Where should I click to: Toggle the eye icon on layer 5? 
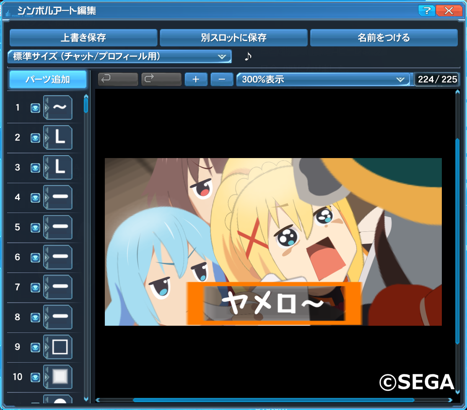tap(35, 228)
